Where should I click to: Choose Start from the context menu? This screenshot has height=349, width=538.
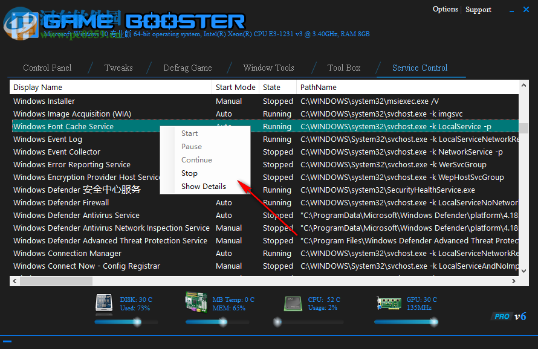pos(190,133)
